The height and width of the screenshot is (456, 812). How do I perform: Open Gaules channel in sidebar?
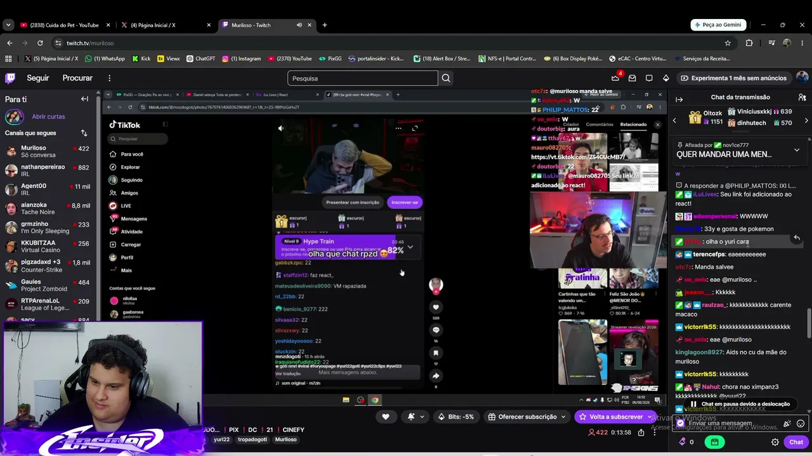pos(48,286)
